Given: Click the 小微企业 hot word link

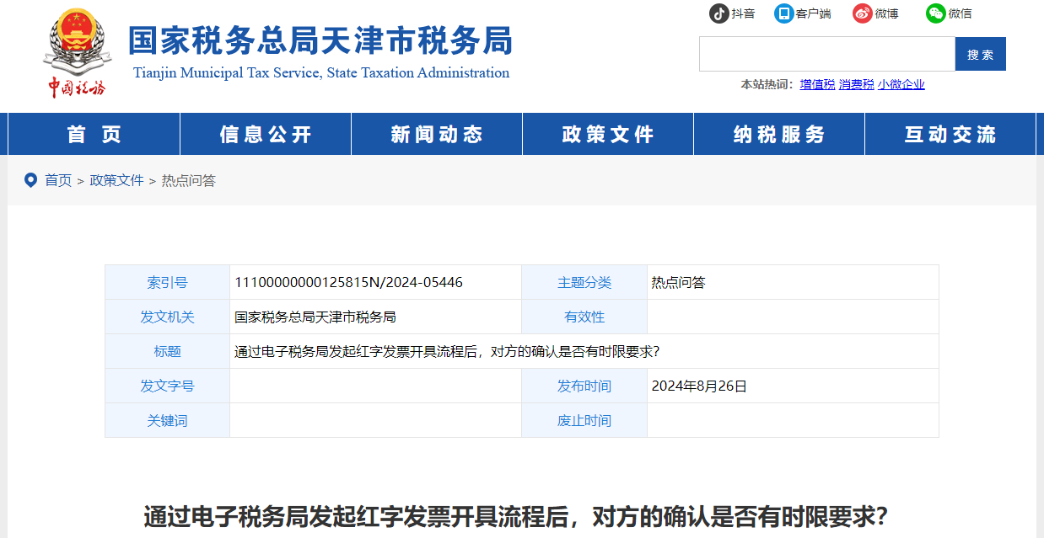Looking at the screenshot, I should pyautogui.click(x=901, y=83).
